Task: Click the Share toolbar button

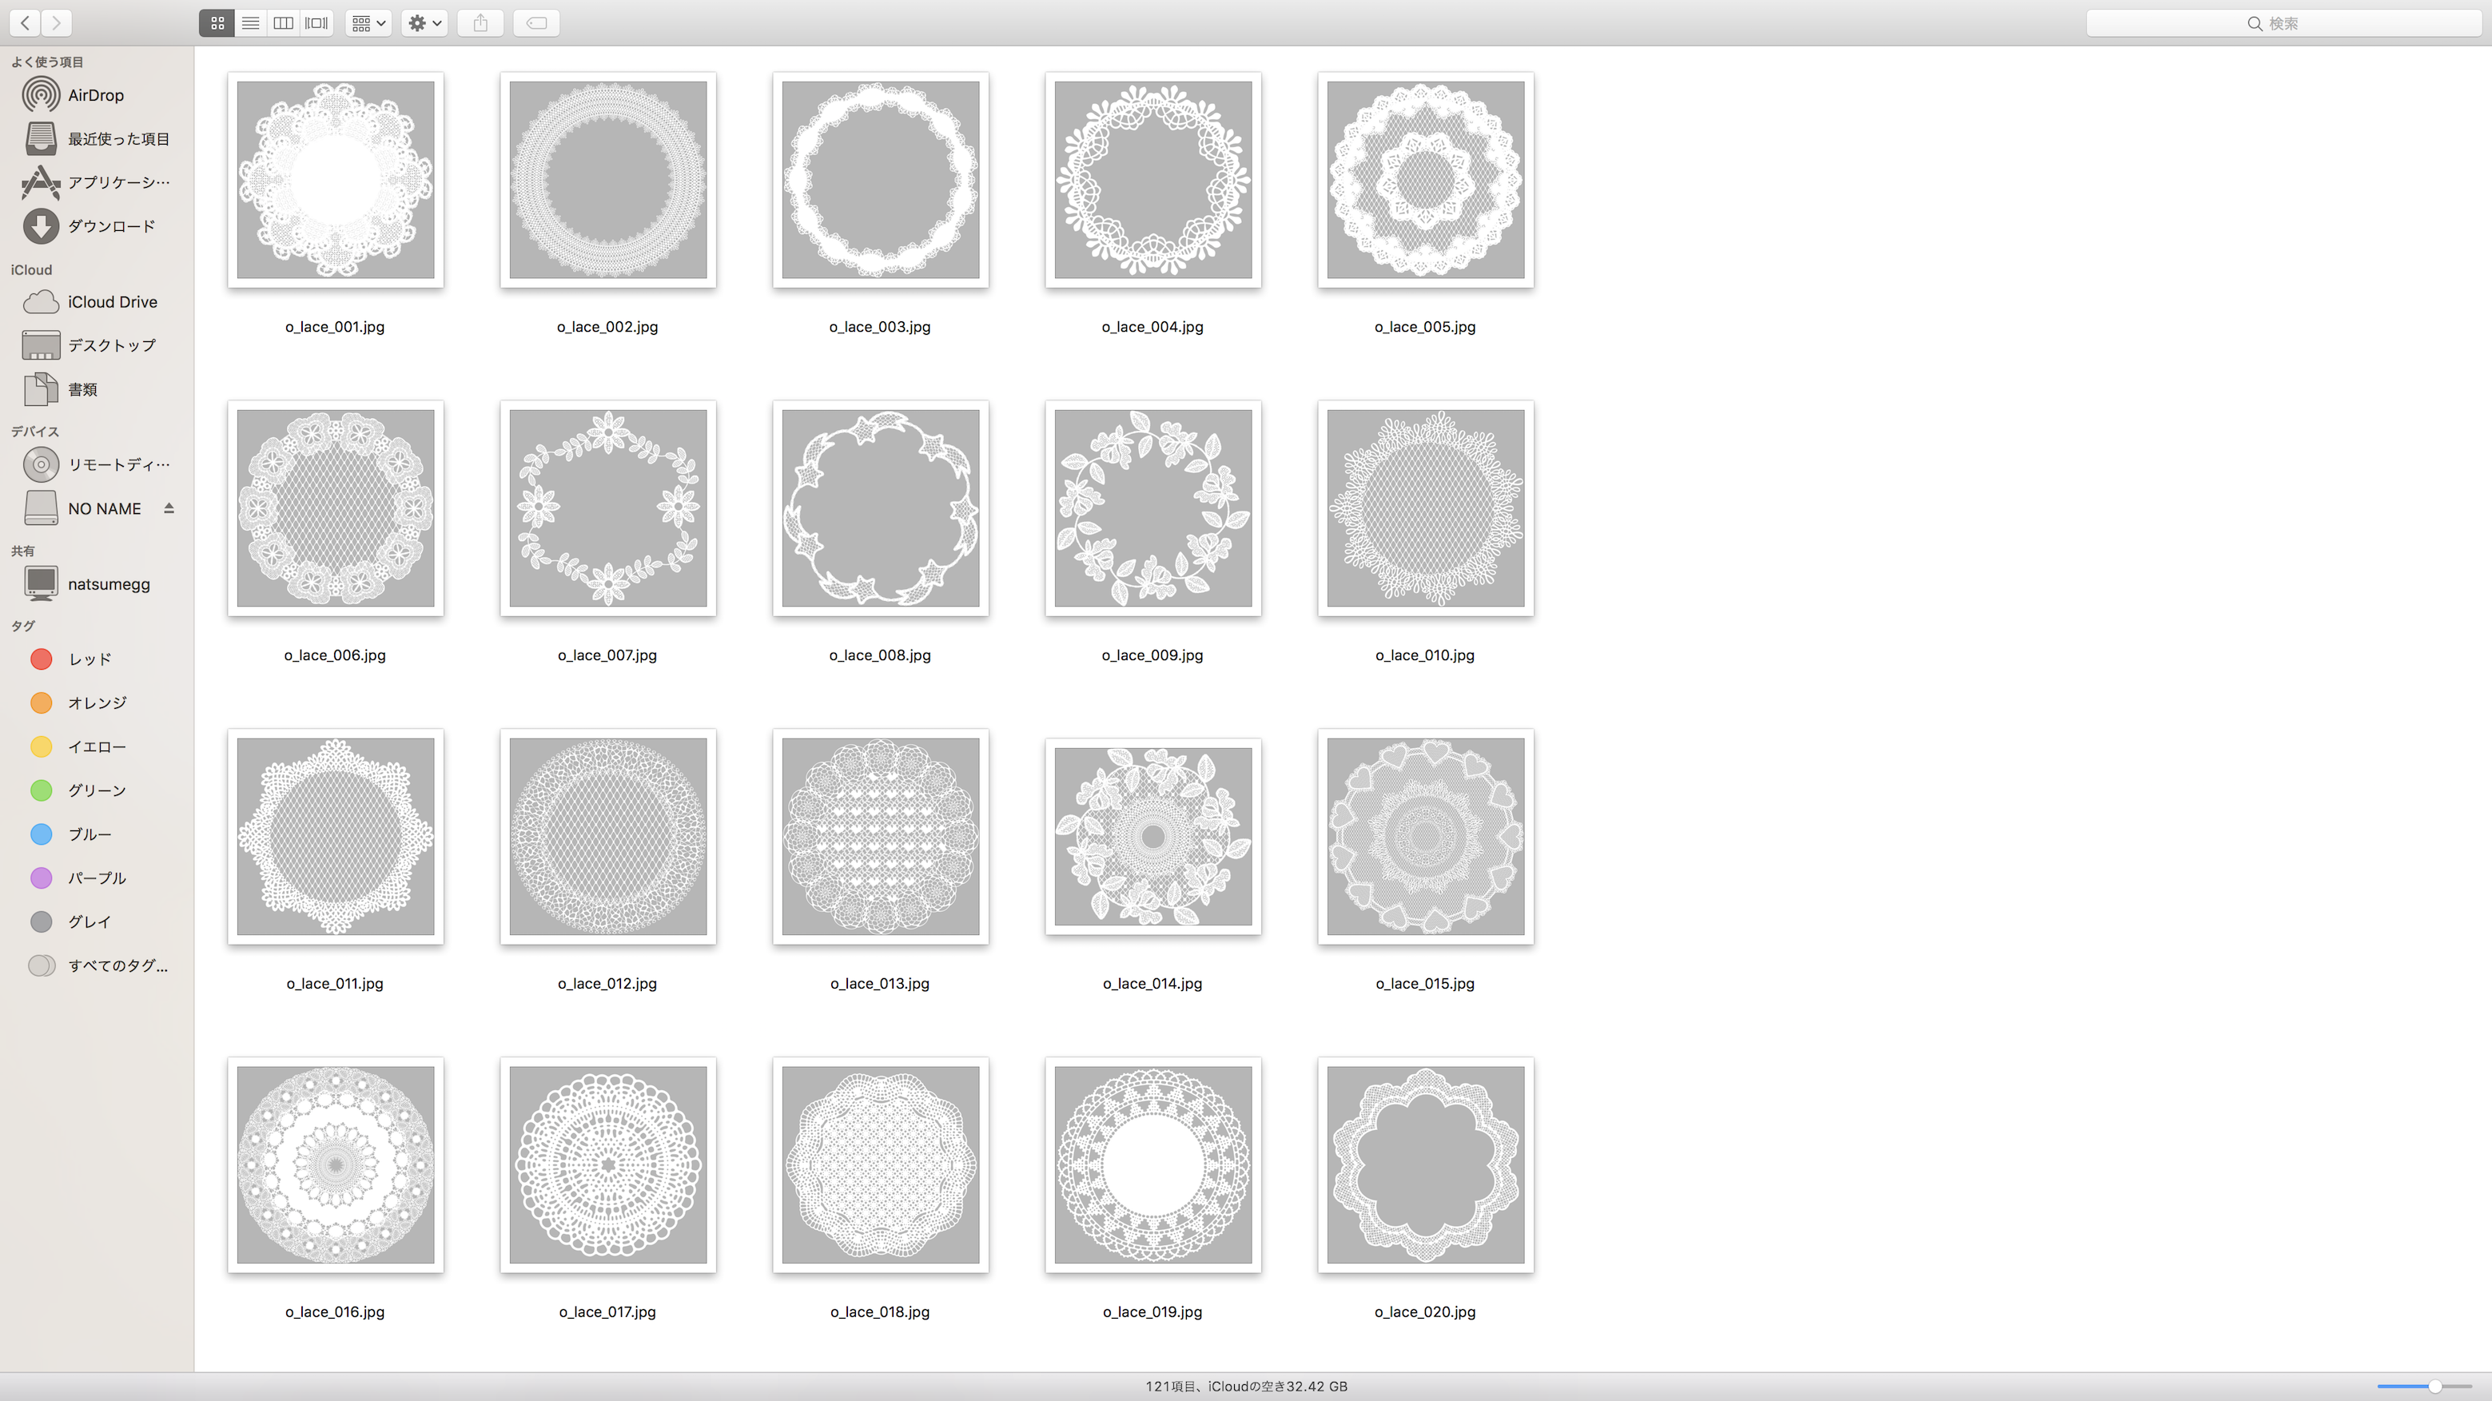Action: click(x=481, y=23)
